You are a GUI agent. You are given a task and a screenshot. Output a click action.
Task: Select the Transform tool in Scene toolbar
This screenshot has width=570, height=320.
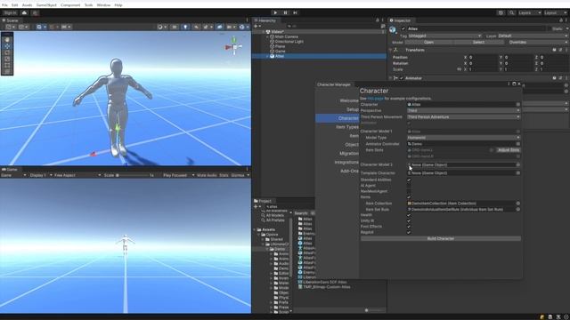[x=7, y=71]
